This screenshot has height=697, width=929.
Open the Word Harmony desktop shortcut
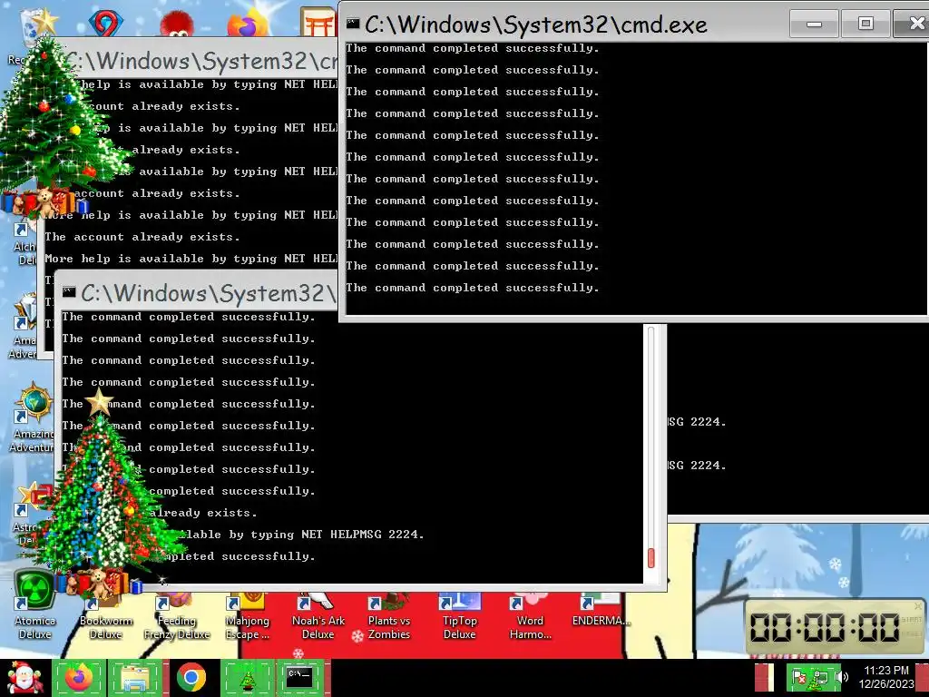530,617
